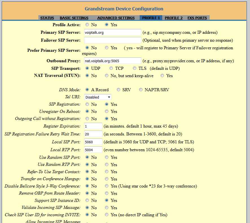Set Unregister On Reboot to Yes
The height and width of the screenshot is (223, 250).
pos(107,111)
